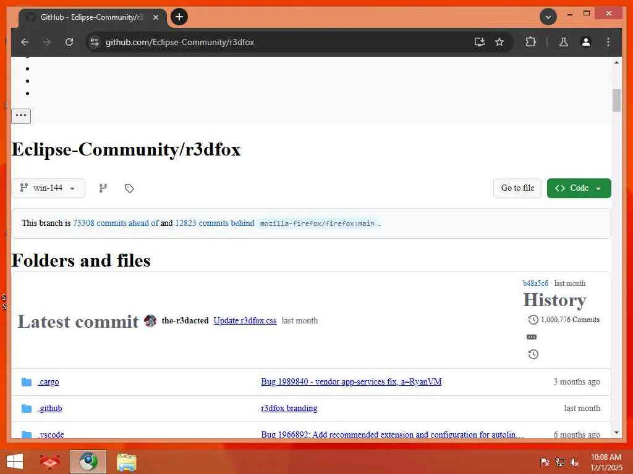Click the lower history clock icon
Screen dimensions: 633x474
click(533, 354)
